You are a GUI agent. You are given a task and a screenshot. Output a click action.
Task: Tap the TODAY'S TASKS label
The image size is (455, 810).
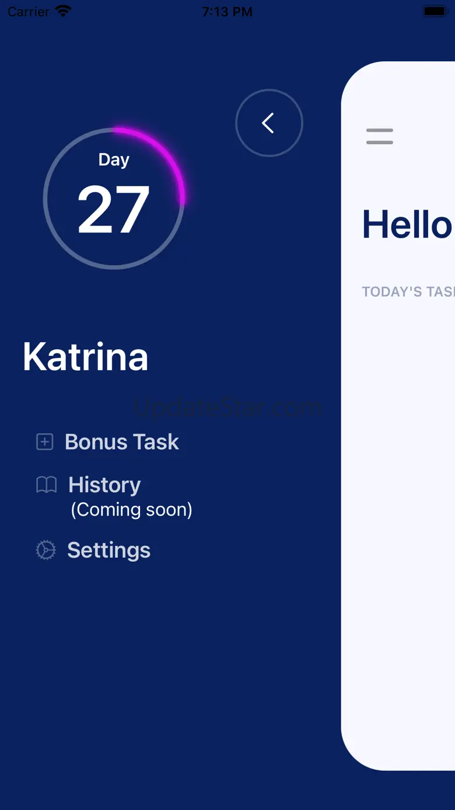[408, 292]
